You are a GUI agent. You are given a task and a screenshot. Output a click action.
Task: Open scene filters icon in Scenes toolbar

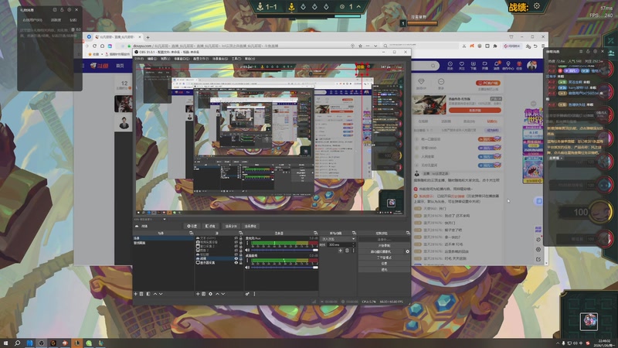point(148,294)
